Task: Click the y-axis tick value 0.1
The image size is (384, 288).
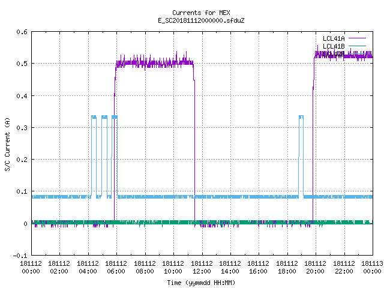Action: [22, 191]
